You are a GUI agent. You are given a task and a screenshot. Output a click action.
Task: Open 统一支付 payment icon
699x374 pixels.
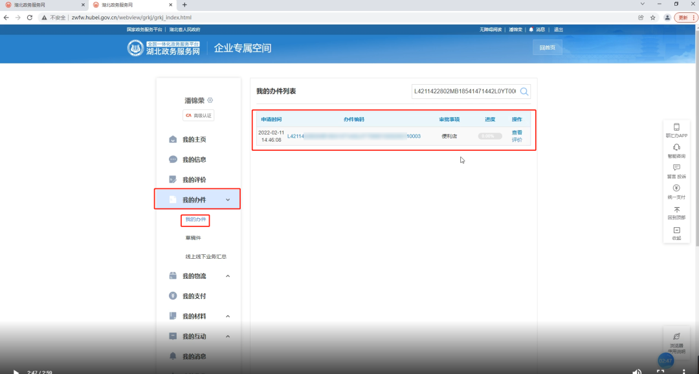tap(676, 188)
